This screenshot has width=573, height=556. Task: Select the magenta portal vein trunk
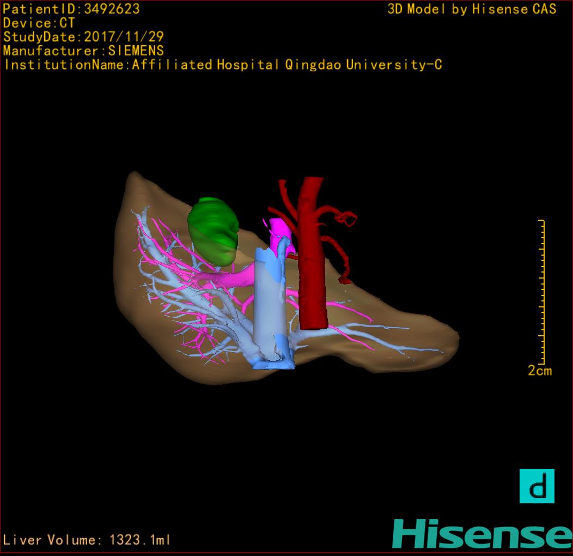click(x=234, y=278)
